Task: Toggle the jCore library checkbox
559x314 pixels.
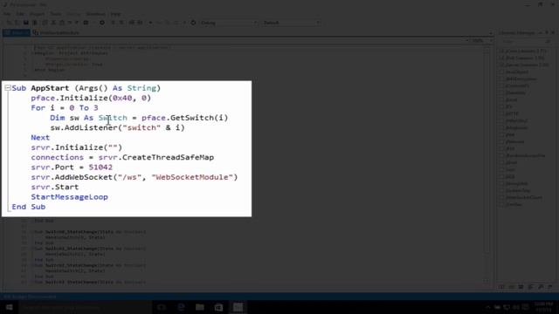Action: [503, 51]
